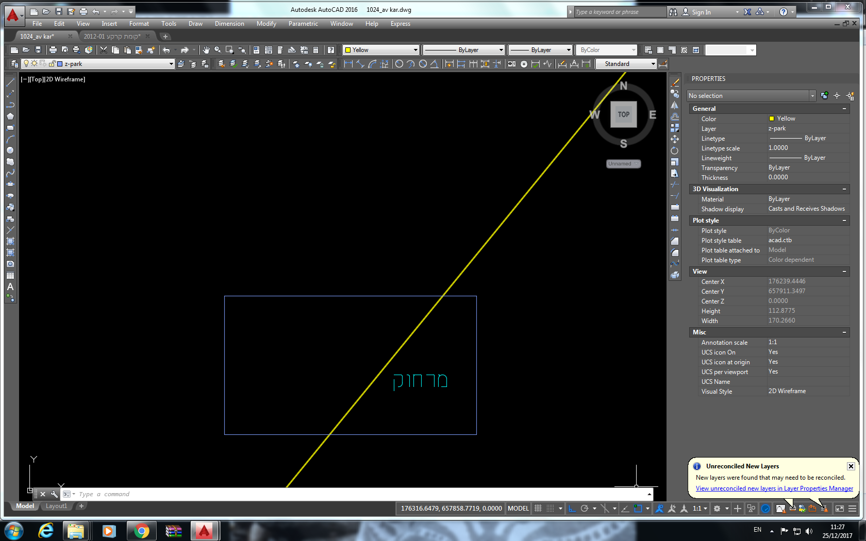Toggle the layer on/off lightbulb for z-park

click(x=26, y=64)
